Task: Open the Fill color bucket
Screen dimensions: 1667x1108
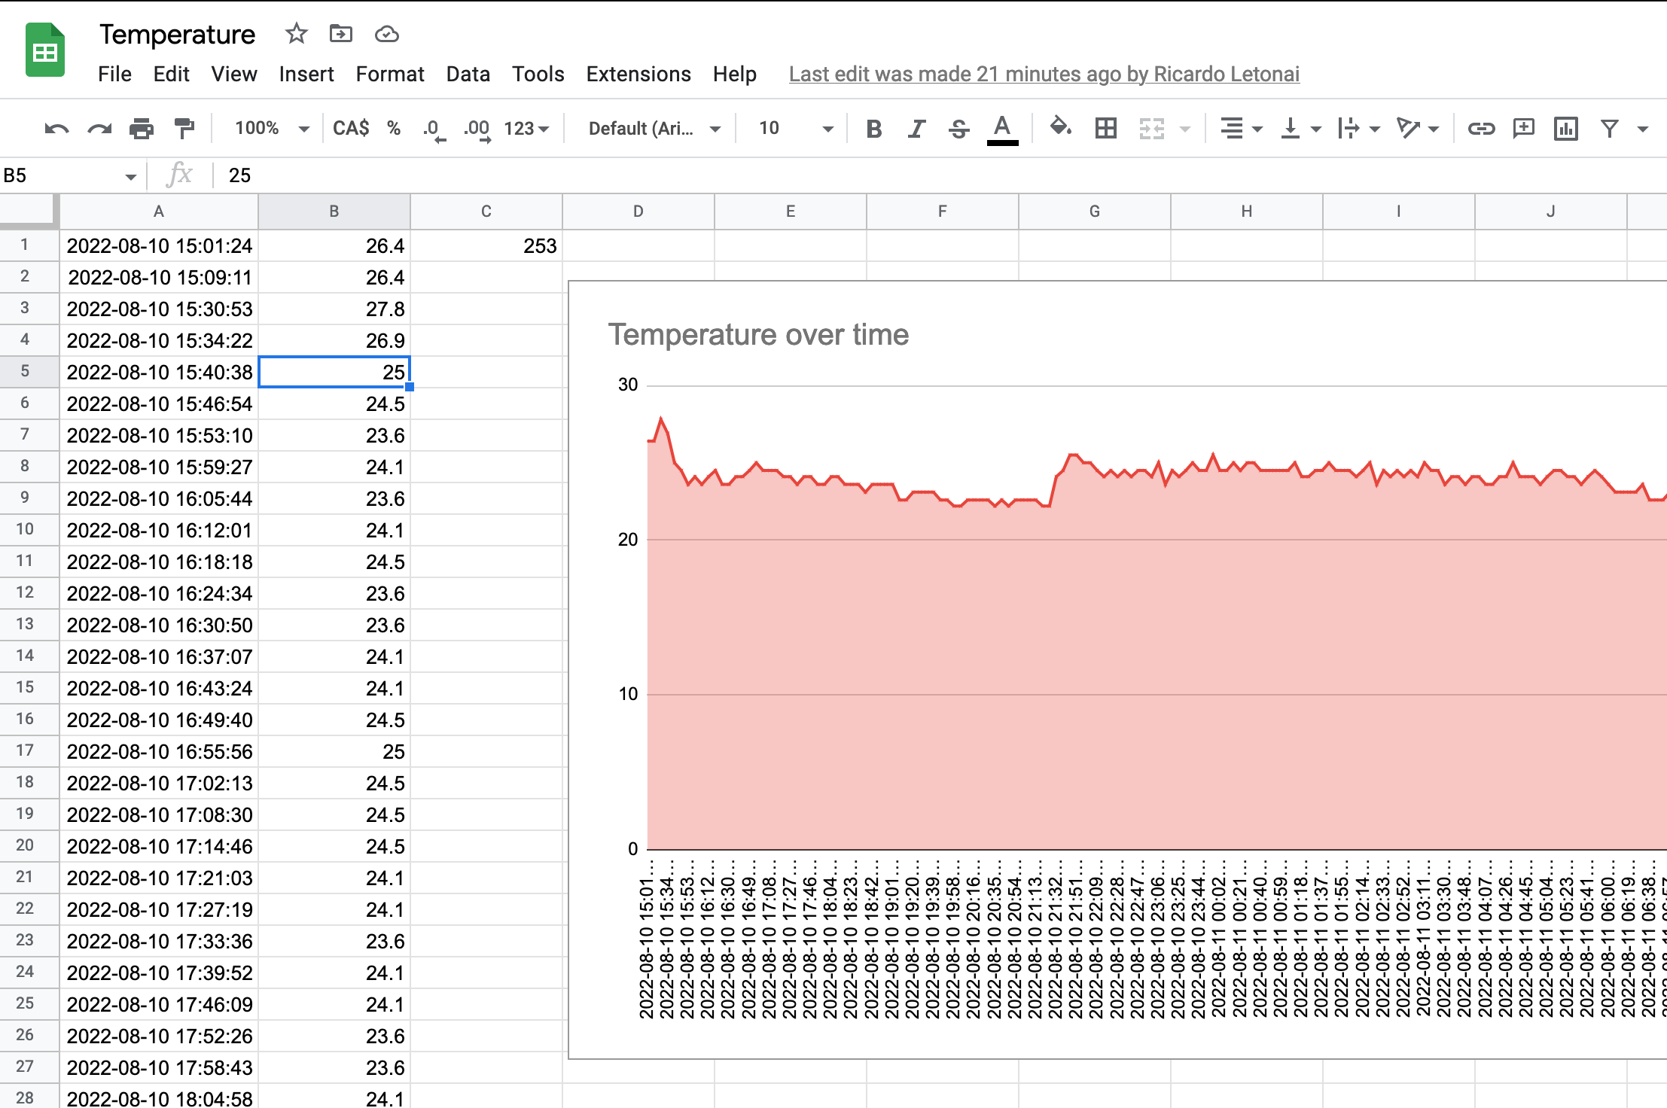Action: click(1060, 128)
